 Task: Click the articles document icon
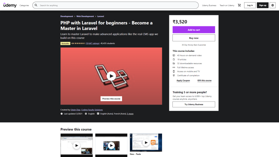click(x=174, y=59)
